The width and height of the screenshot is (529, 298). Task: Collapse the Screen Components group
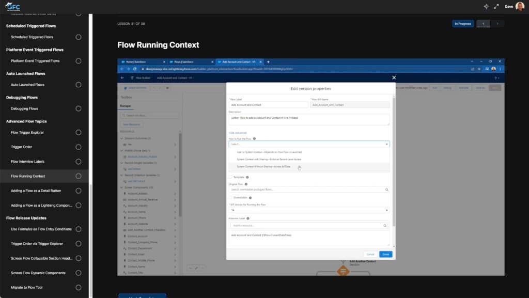tap(122, 187)
